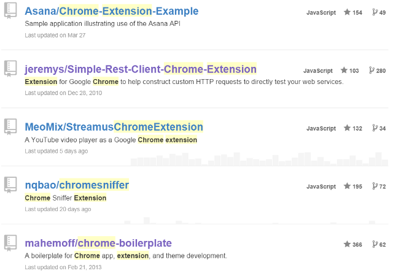Click the repo book icon beside MeoMix/StreamusChromeExtension

pyautogui.click(x=10, y=126)
